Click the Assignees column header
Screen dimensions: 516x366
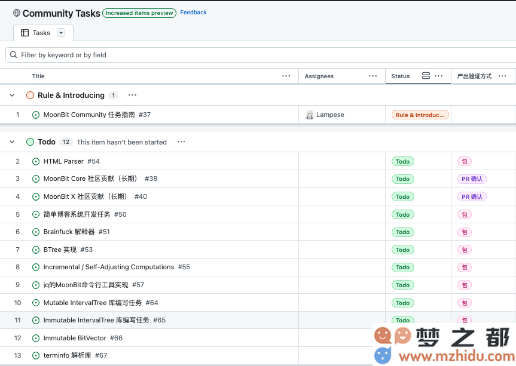click(x=319, y=76)
